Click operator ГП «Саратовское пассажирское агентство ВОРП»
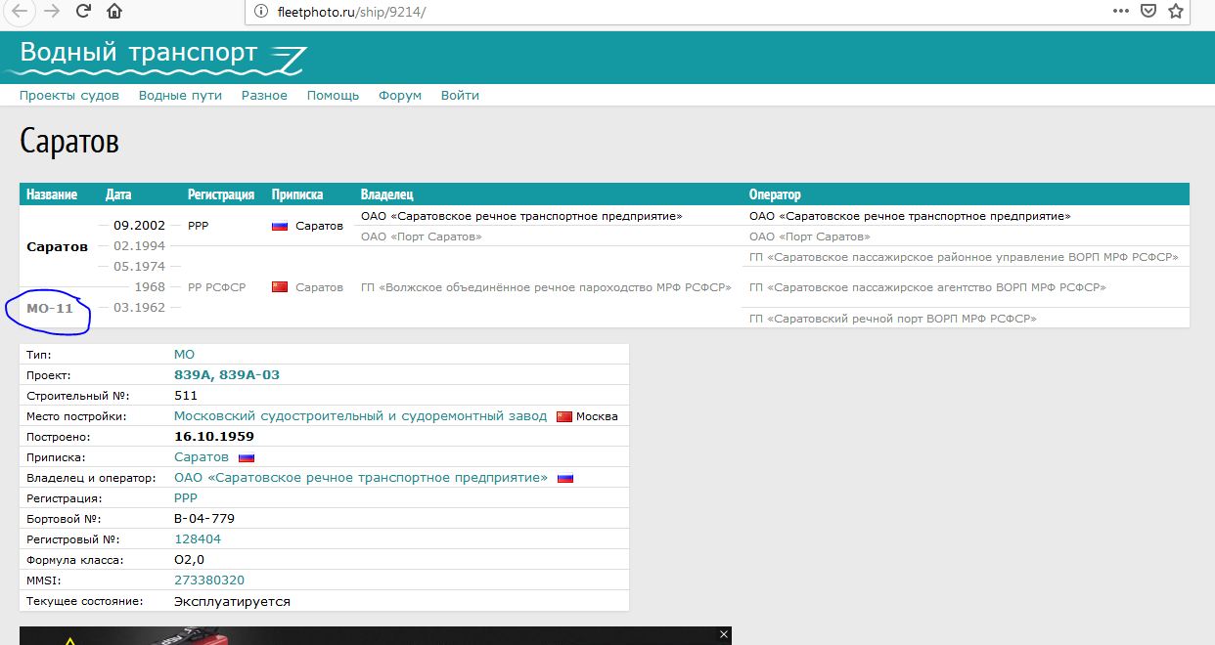The image size is (1215, 645). (927, 287)
